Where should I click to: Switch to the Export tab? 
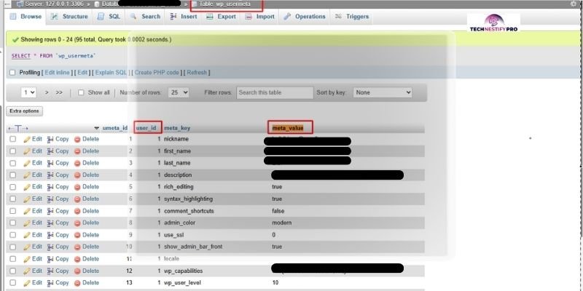point(222,17)
